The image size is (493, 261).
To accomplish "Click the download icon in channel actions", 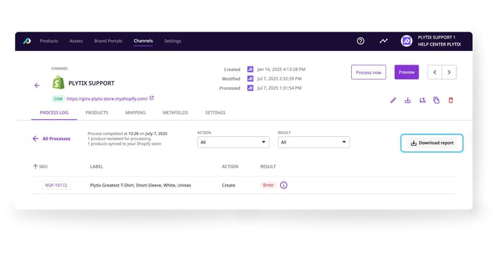I will click(408, 100).
